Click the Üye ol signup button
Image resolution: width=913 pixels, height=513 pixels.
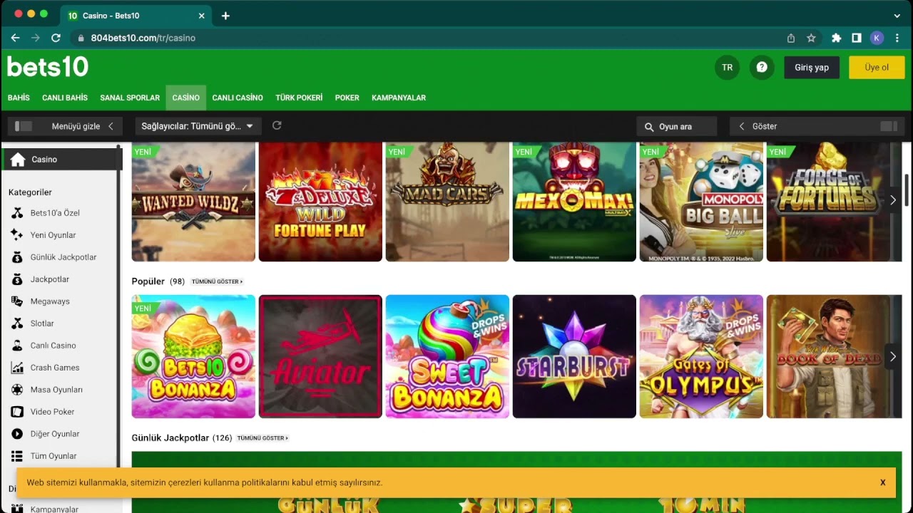[876, 67]
